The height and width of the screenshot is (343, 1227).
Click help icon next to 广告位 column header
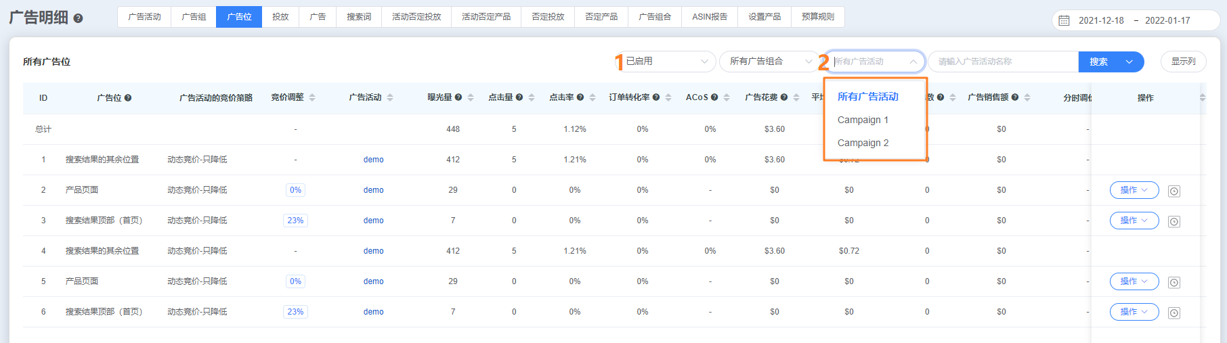(128, 98)
